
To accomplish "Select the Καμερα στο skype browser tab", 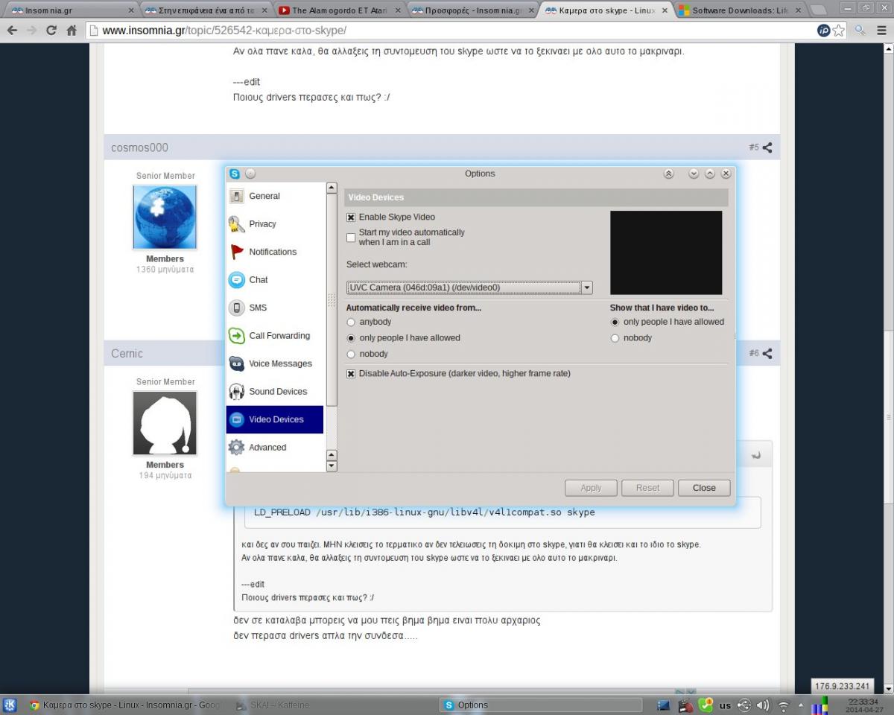I will pyautogui.click(x=606, y=10).
